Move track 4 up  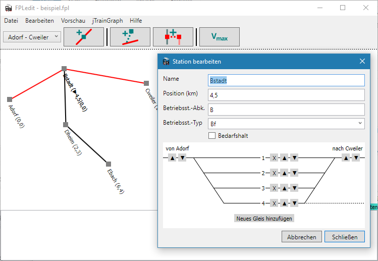click(x=284, y=203)
